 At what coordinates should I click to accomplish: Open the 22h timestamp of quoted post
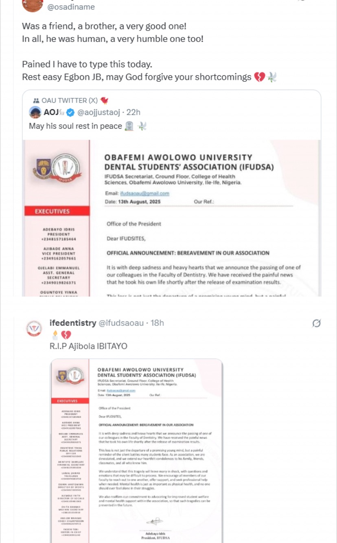coord(133,112)
